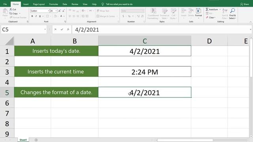Screen dimensions: 253x142
Task: Click the Merge & Center button
Action: click(106, 16)
